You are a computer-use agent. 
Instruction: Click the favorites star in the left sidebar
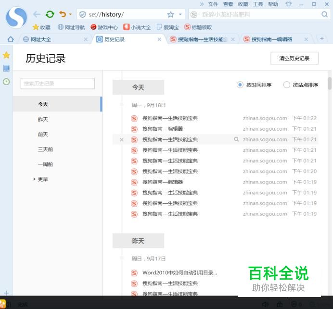pyautogui.click(x=6, y=55)
